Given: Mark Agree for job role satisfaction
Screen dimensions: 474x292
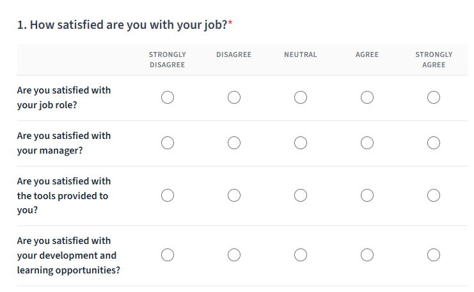Looking at the screenshot, I should click(367, 97).
